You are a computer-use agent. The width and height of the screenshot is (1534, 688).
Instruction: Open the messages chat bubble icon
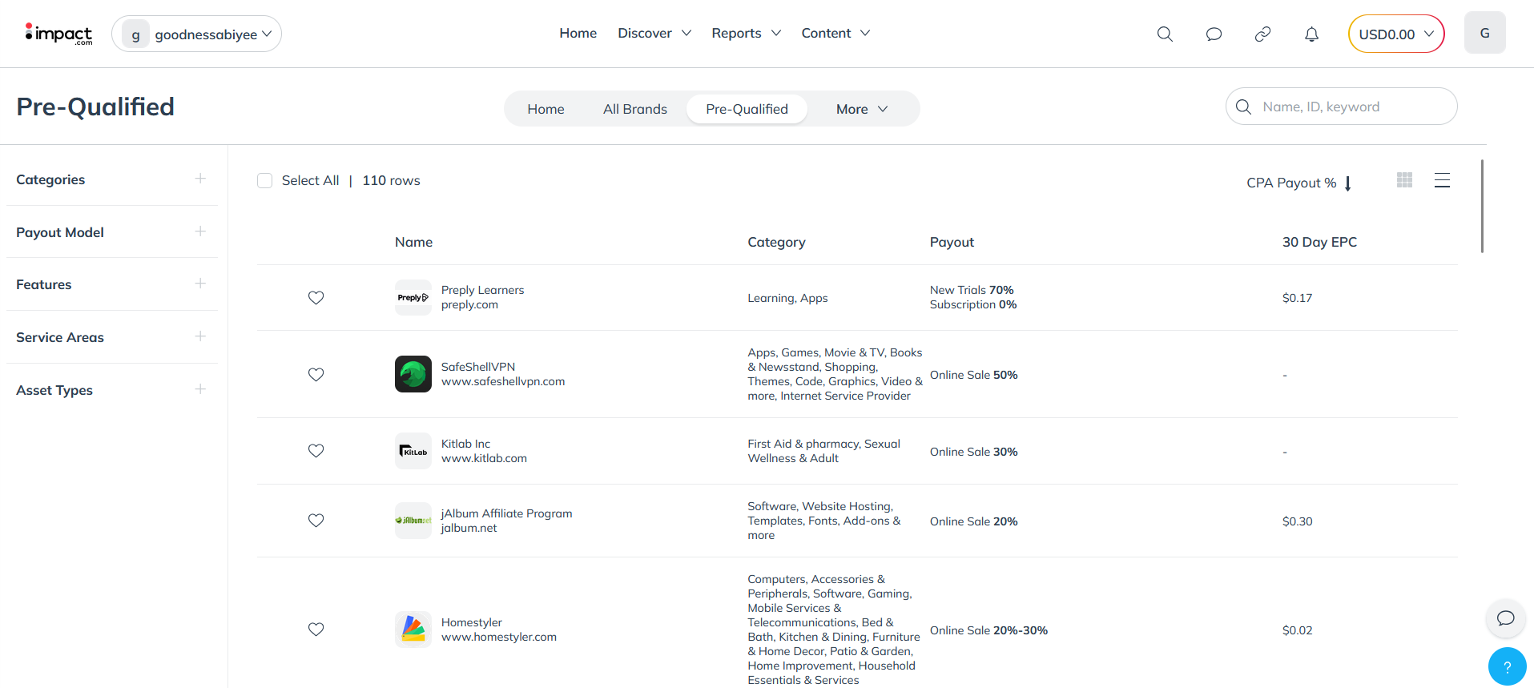1214,34
